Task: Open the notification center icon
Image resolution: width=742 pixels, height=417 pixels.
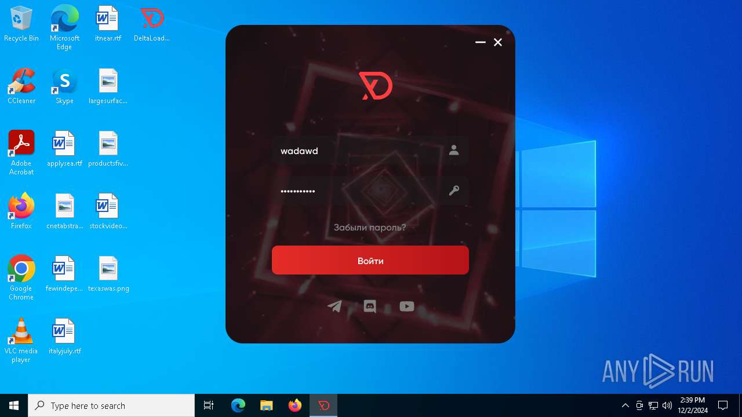Action: click(723, 405)
